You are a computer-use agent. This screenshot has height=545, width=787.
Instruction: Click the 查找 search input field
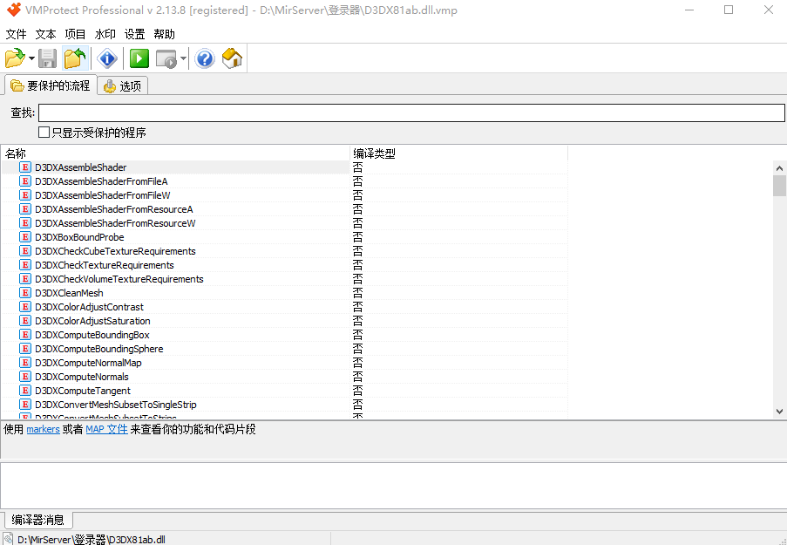(x=411, y=112)
